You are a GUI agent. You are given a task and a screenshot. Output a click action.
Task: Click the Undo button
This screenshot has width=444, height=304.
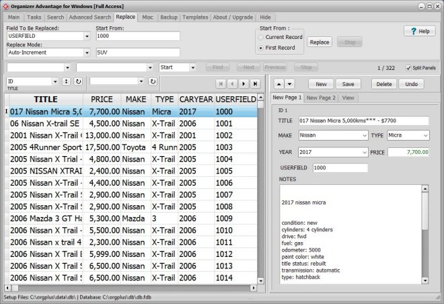click(x=411, y=84)
